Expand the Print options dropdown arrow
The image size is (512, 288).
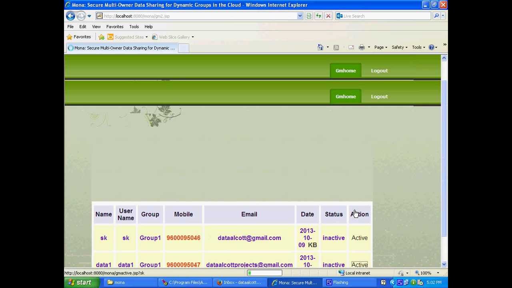368,47
